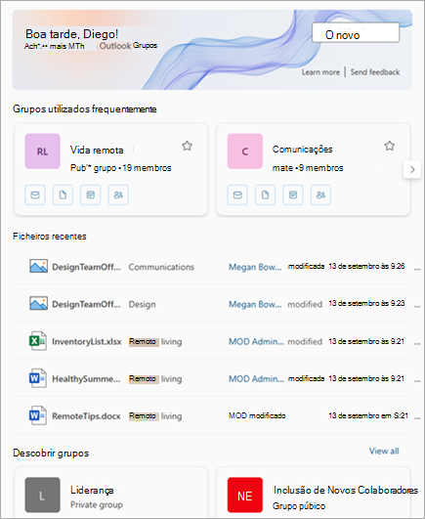Screen dimensions: 425x519
Task: Click the L avatar of Liderança
Action: tap(42, 496)
